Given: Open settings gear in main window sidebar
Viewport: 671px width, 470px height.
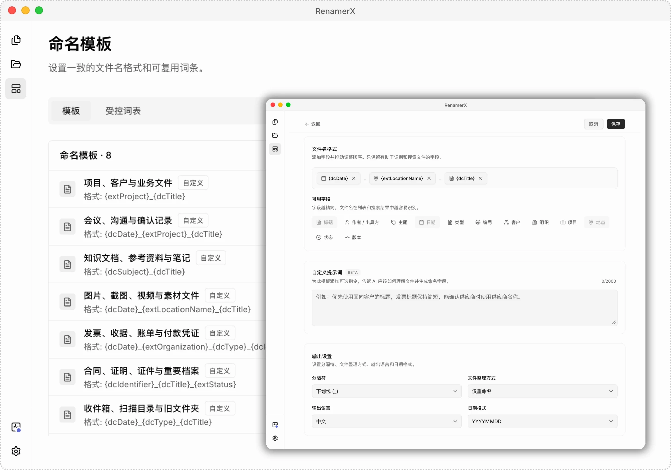Looking at the screenshot, I should [x=16, y=451].
